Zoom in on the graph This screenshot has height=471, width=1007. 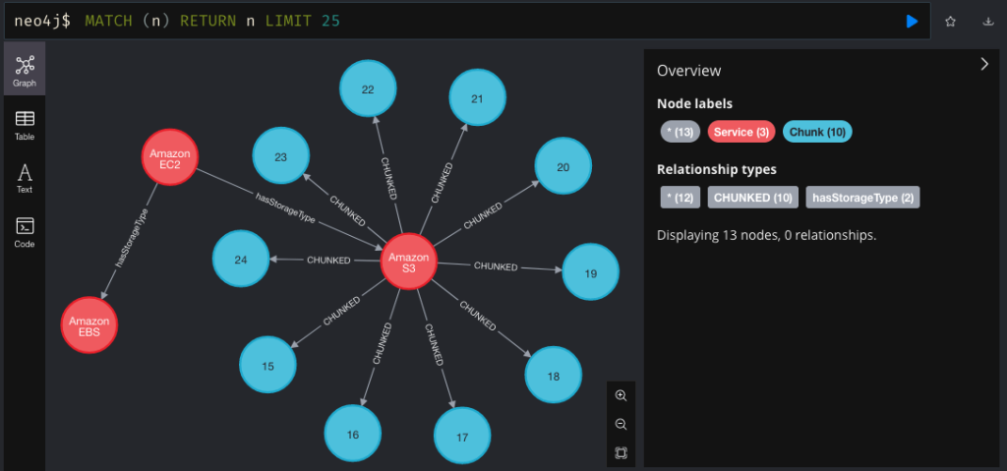coord(622,396)
